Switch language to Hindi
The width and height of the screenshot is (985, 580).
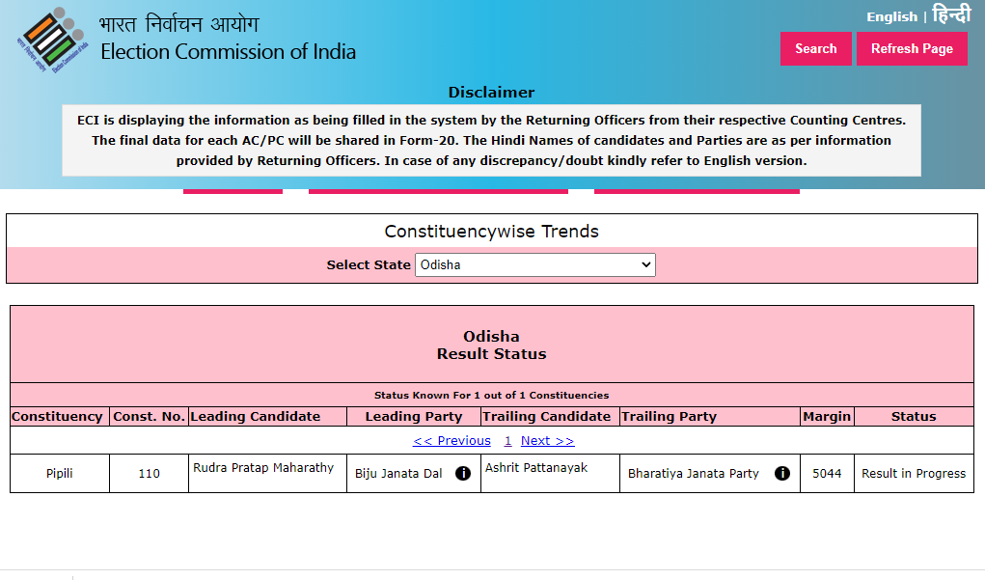pyautogui.click(x=951, y=15)
